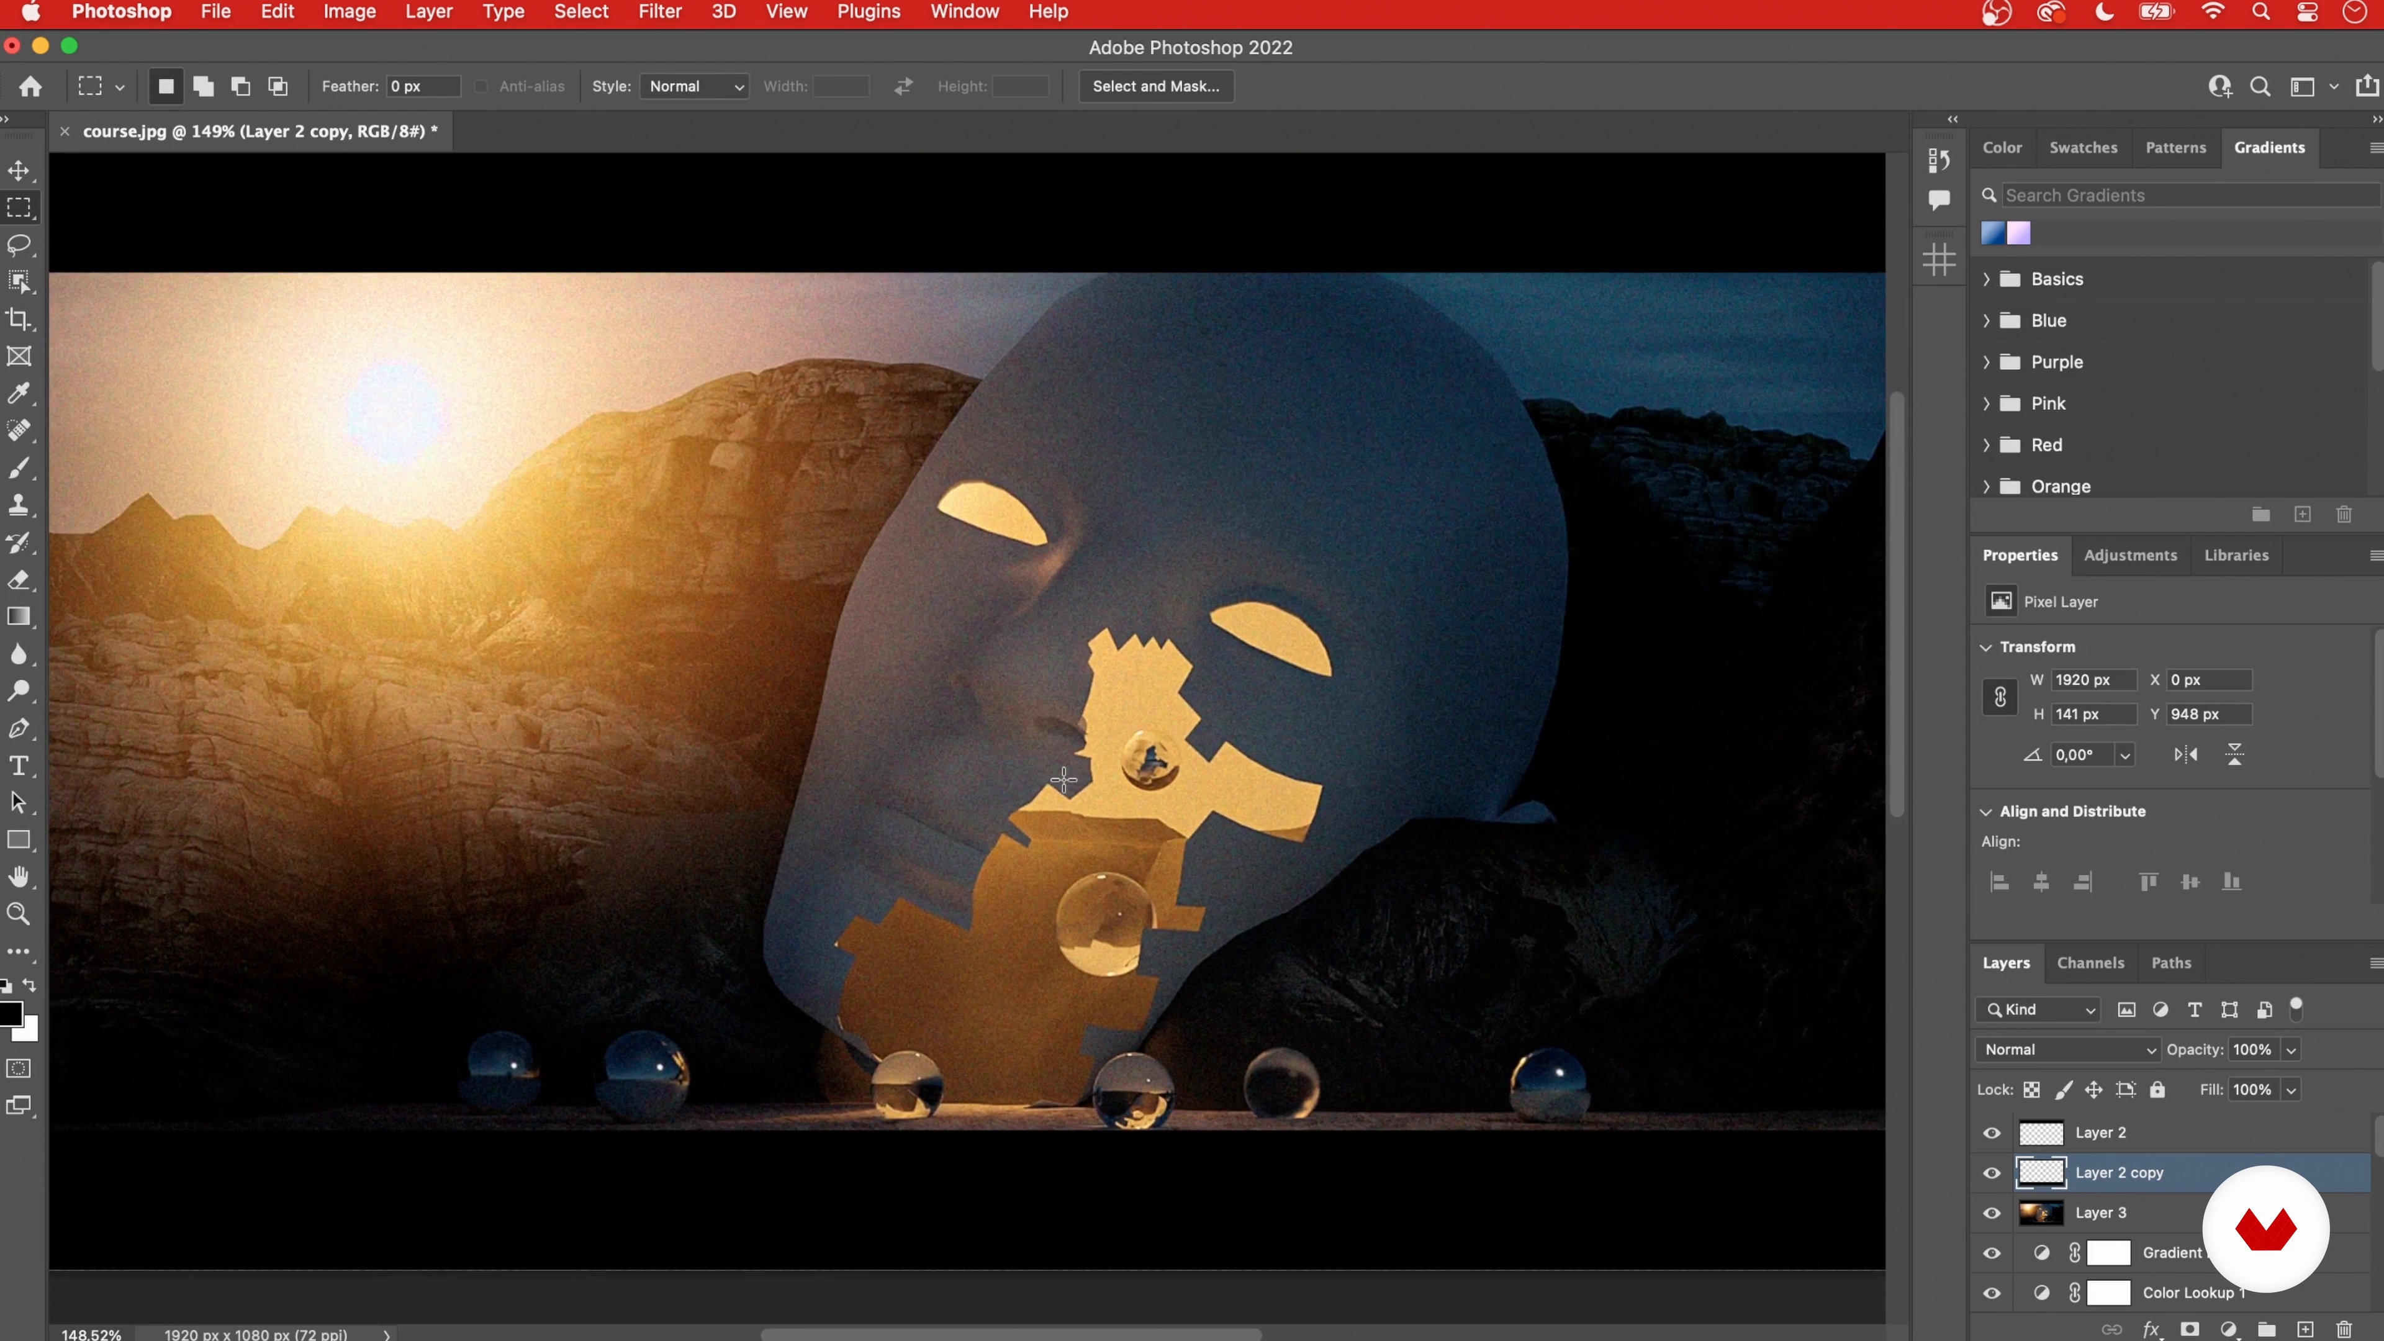Select the Object Selection tool
This screenshot has height=1341, width=2384.
19,281
